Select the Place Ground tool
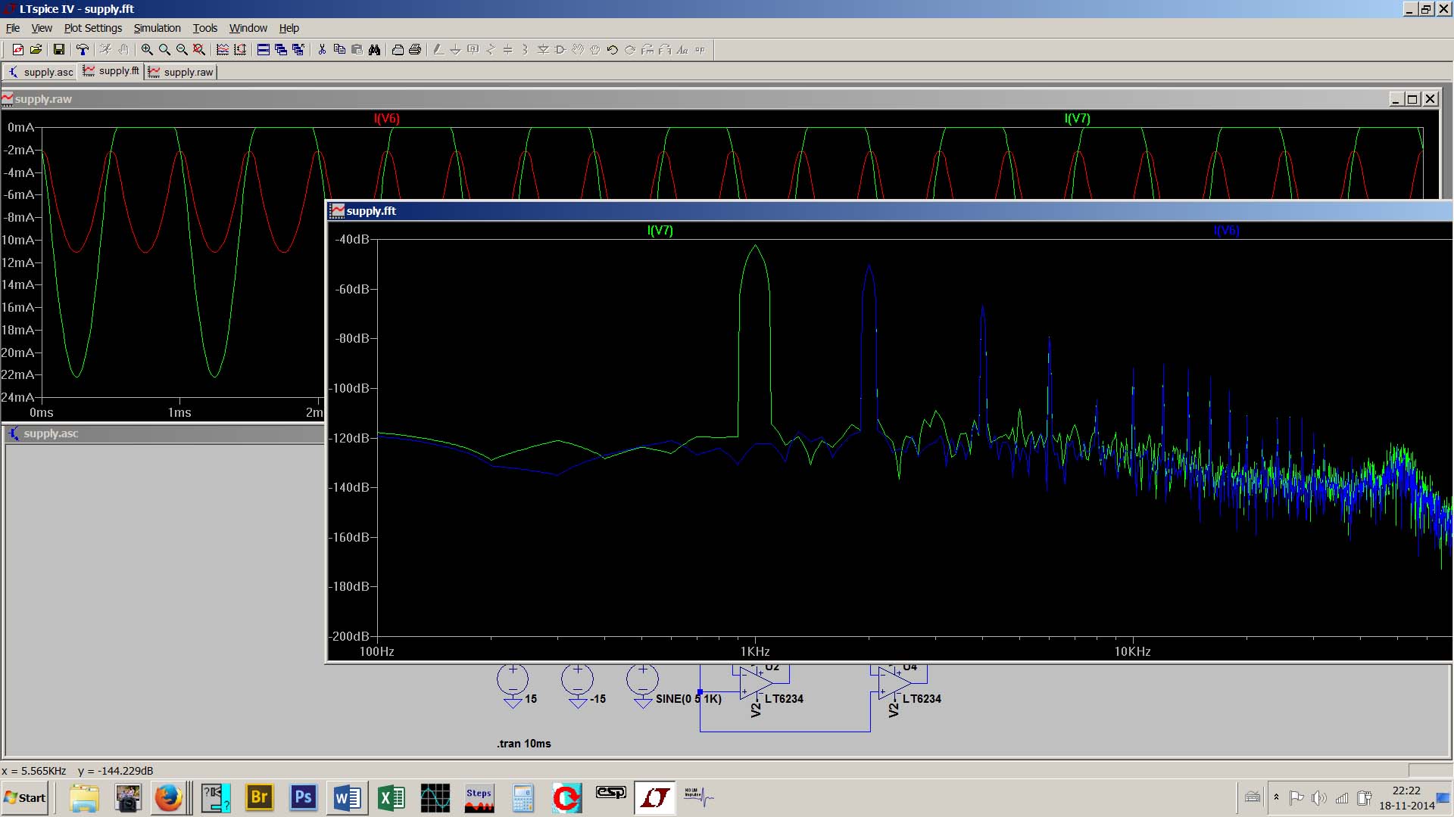Image resolution: width=1454 pixels, height=817 pixels. point(456,50)
